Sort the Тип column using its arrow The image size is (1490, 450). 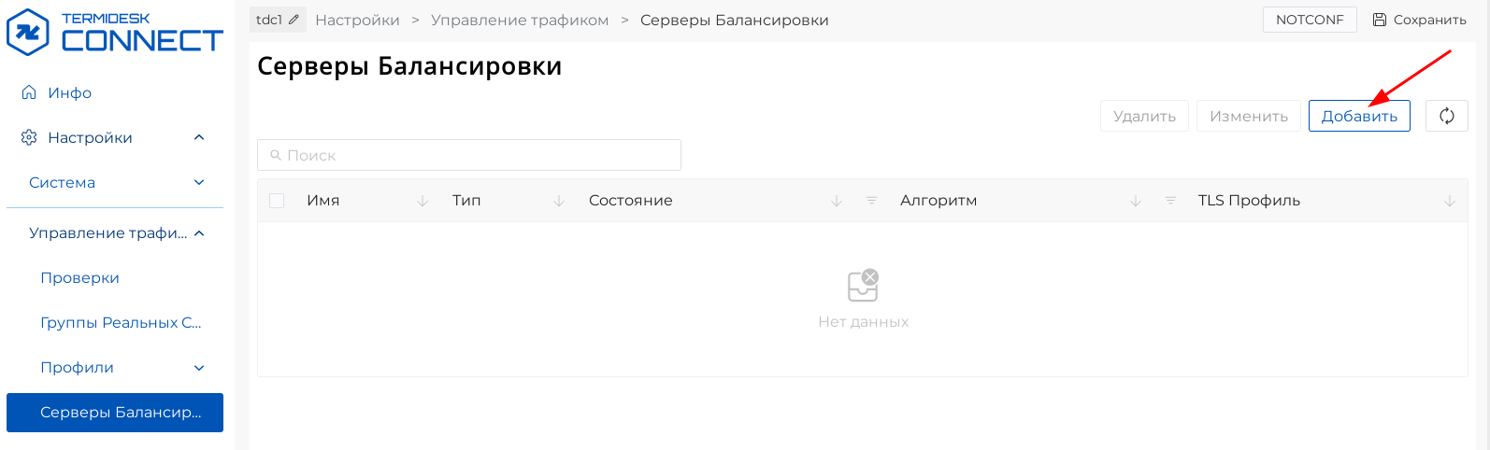coord(559,201)
